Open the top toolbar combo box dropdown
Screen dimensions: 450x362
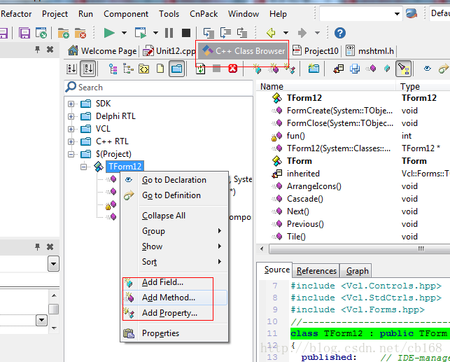[x=397, y=14]
